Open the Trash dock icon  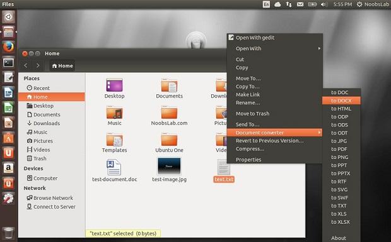coord(8,233)
